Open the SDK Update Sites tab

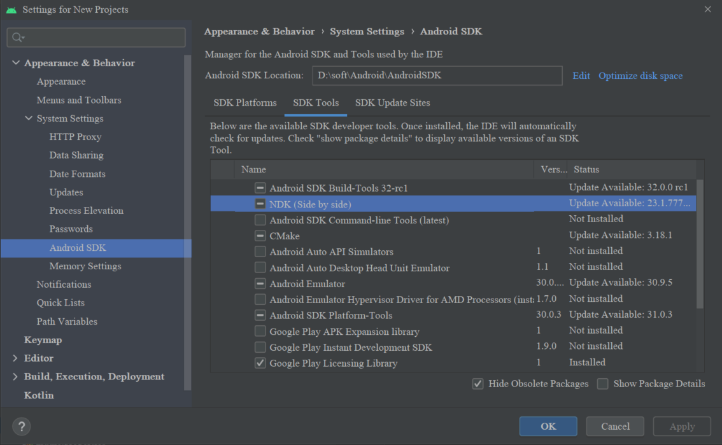coord(392,102)
